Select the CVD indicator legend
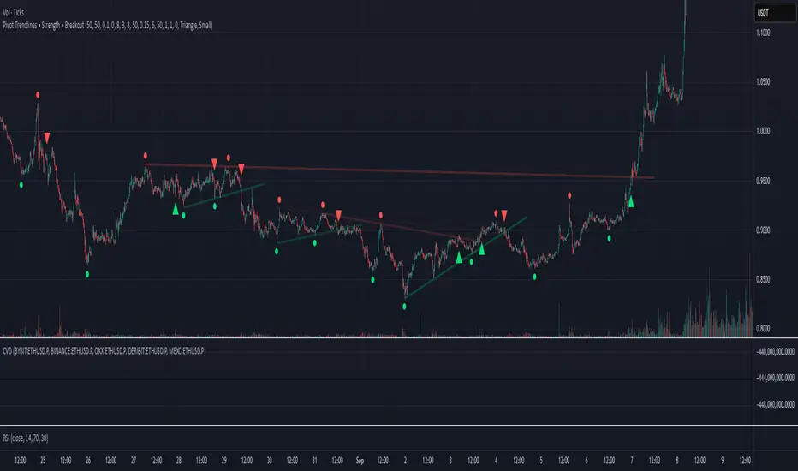 click(x=104, y=351)
